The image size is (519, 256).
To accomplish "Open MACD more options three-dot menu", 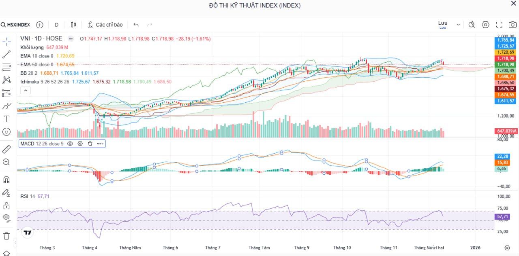I will point(100,144).
